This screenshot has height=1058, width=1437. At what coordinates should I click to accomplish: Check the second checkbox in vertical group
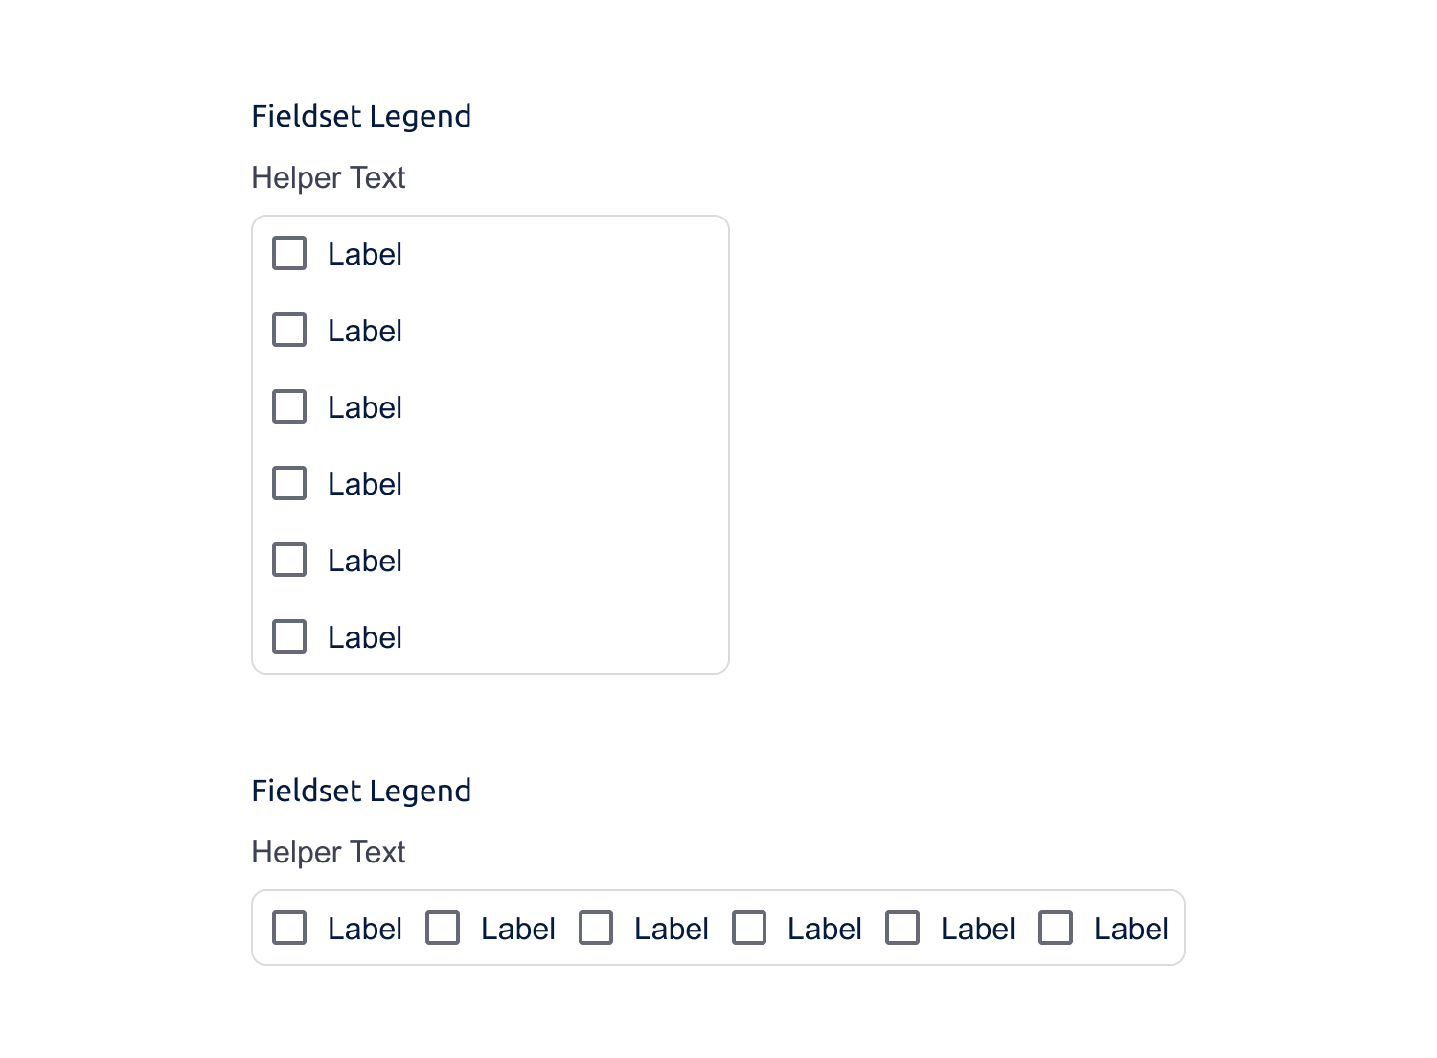(x=288, y=330)
